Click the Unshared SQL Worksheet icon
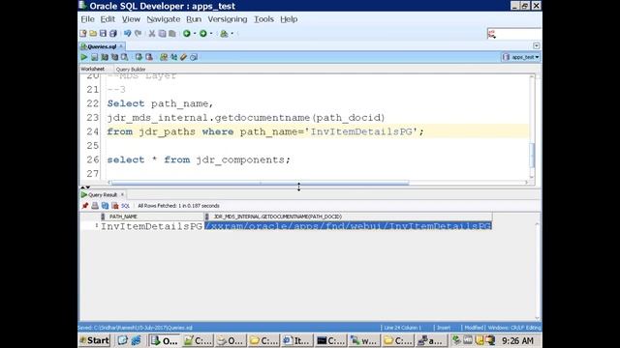620x348 pixels. click(x=164, y=57)
